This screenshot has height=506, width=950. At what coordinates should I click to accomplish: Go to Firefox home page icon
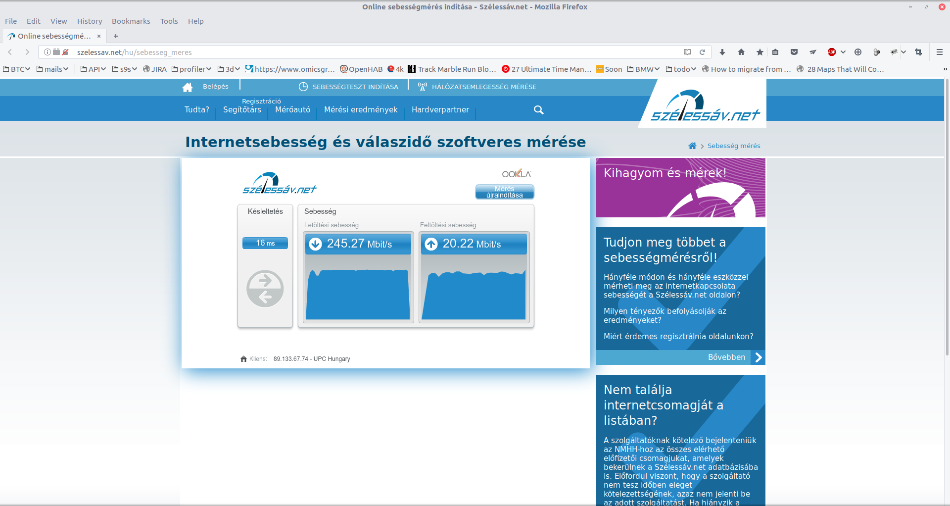click(741, 52)
